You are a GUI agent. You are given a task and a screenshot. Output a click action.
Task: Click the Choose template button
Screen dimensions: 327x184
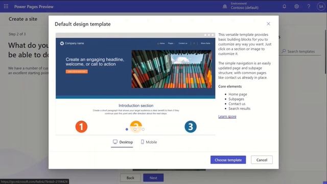pyautogui.click(x=228, y=160)
